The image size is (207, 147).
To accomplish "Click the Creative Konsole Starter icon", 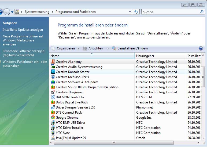I will 53,72.
